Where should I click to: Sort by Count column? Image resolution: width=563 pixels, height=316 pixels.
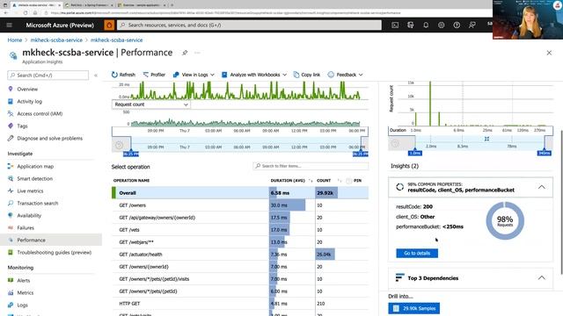(x=324, y=181)
